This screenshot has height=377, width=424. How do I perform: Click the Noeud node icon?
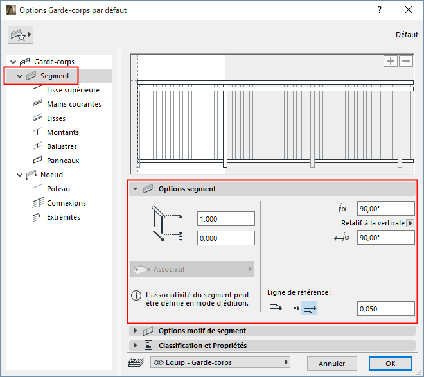pos(31,175)
